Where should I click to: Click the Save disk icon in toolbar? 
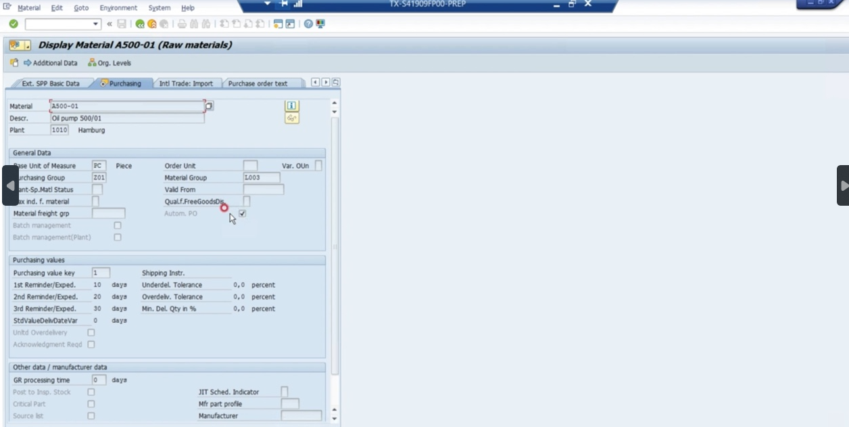[122, 24]
